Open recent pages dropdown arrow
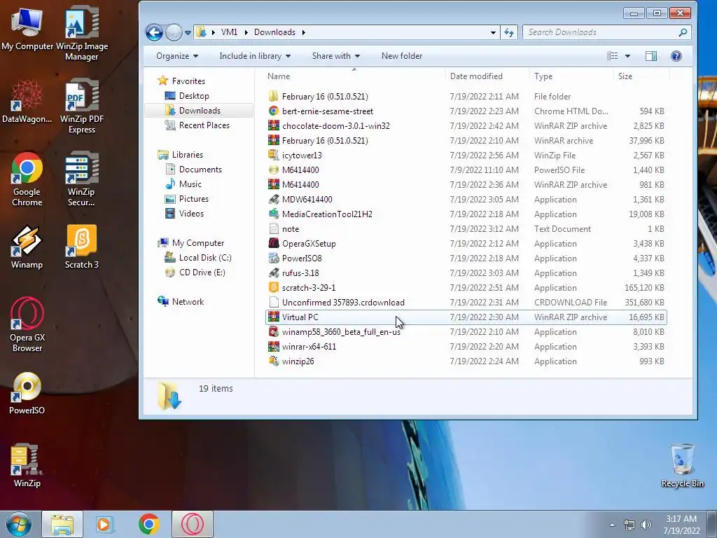Viewport: 717px width, 538px height. click(188, 33)
